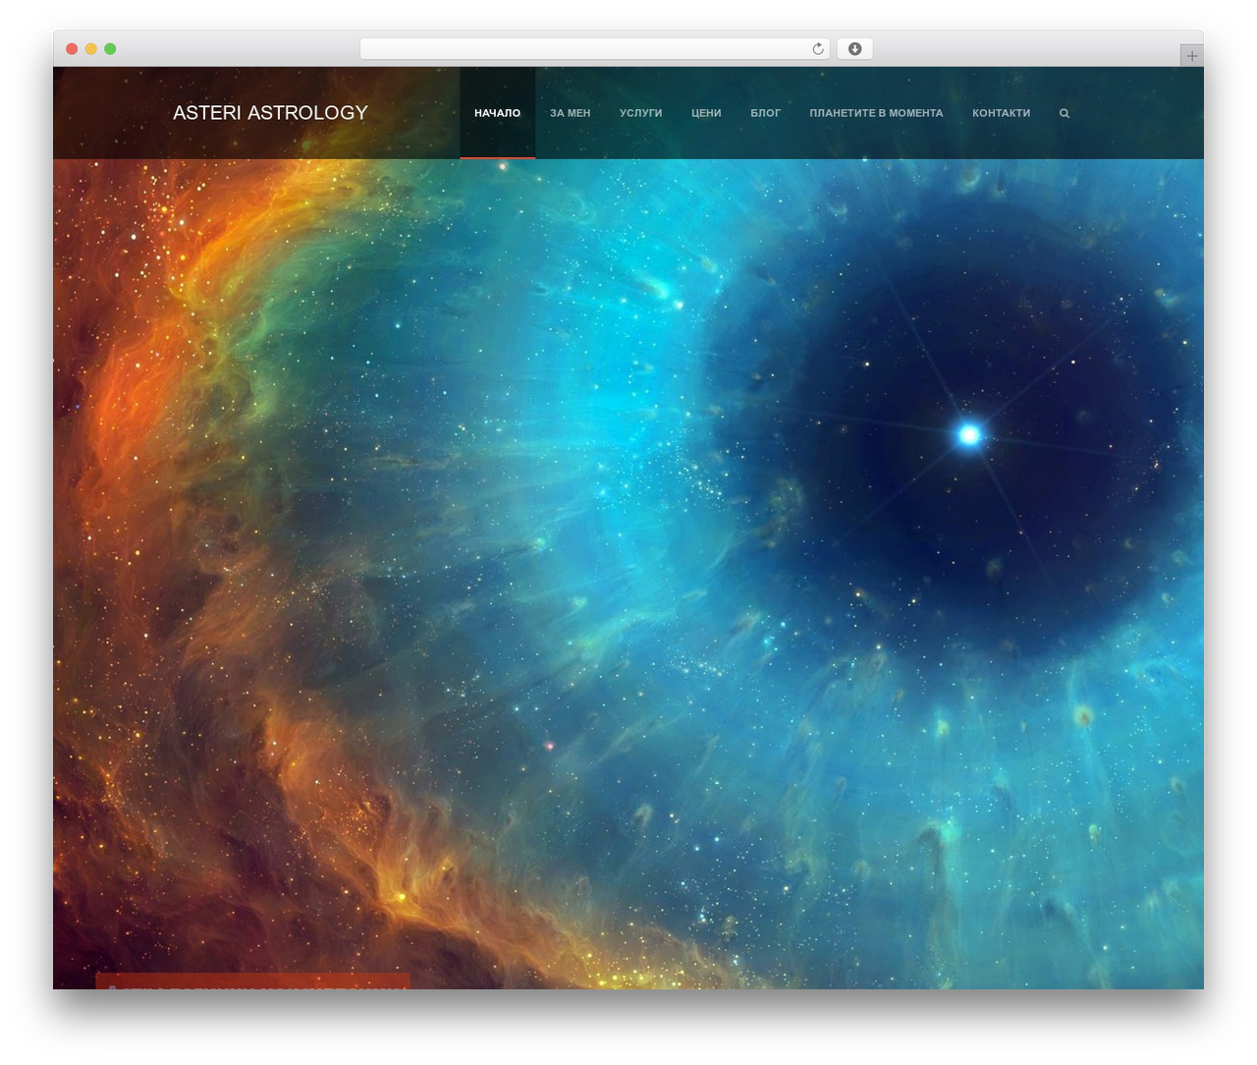Click the ASTERI ASTROLOGY site title
This screenshot has width=1257, height=1065.
pos(270,113)
